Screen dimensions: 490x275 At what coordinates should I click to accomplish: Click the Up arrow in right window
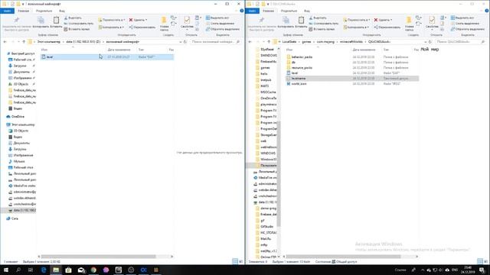tap(269, 42)
